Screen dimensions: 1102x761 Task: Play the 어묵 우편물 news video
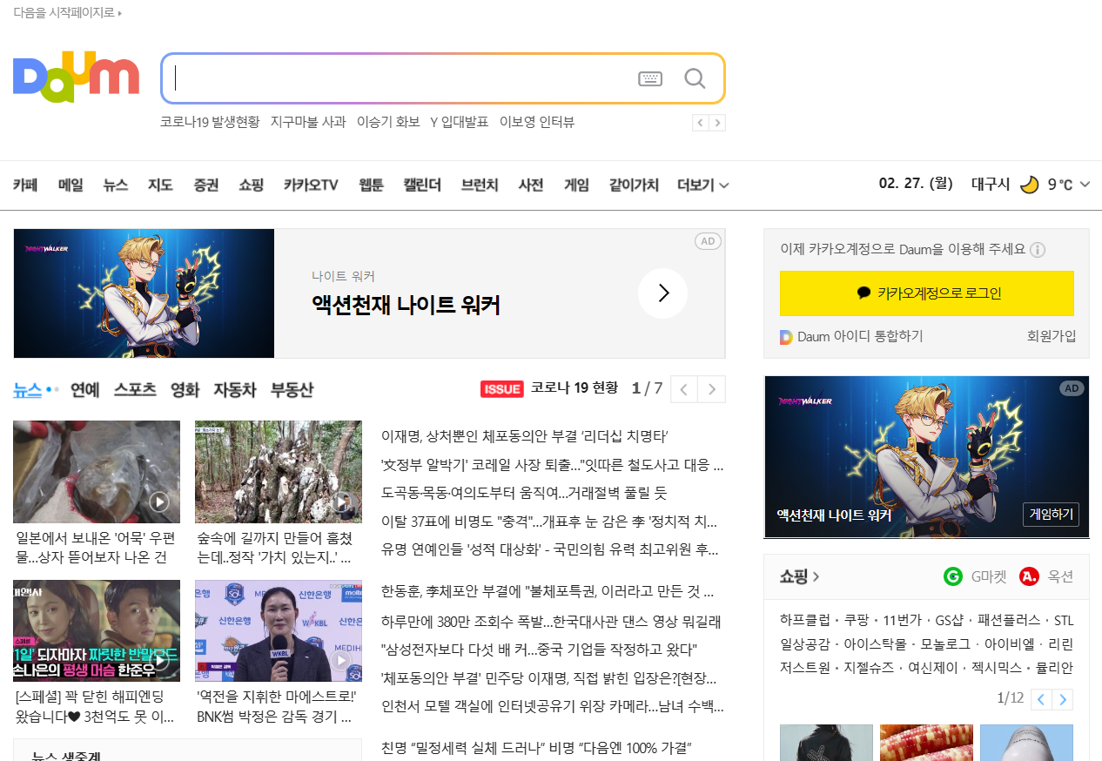(x=158, y=503)
